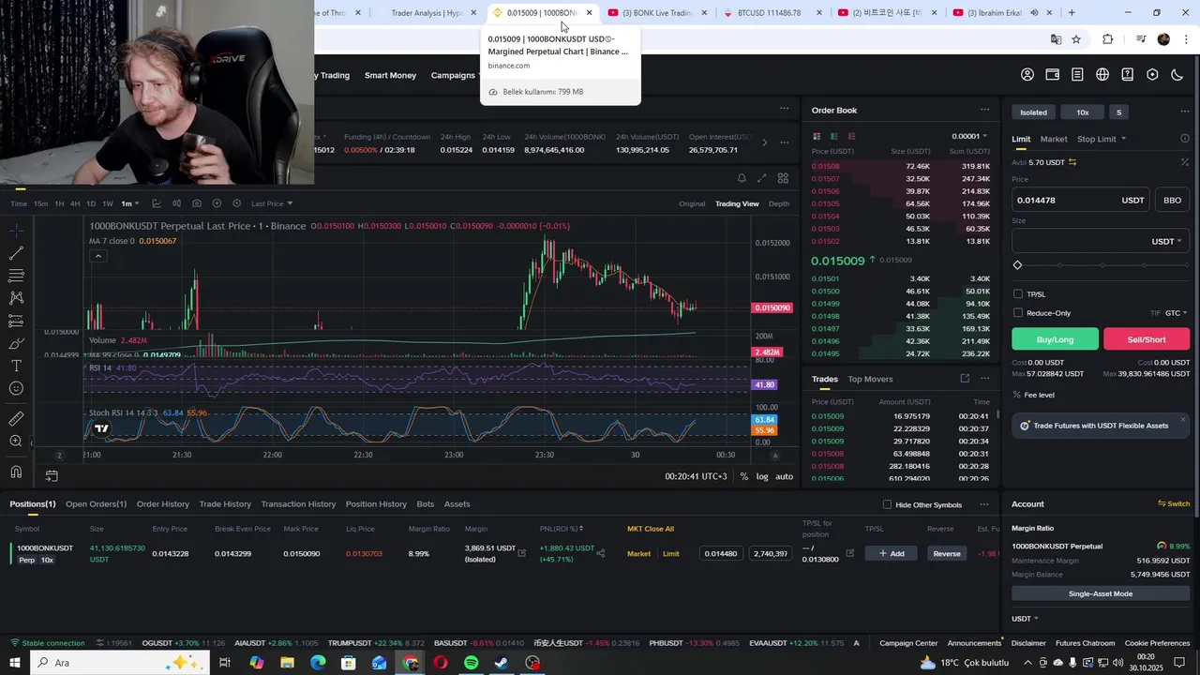Click the transfer arrows beside Avbl balance

pos(1072,162)
